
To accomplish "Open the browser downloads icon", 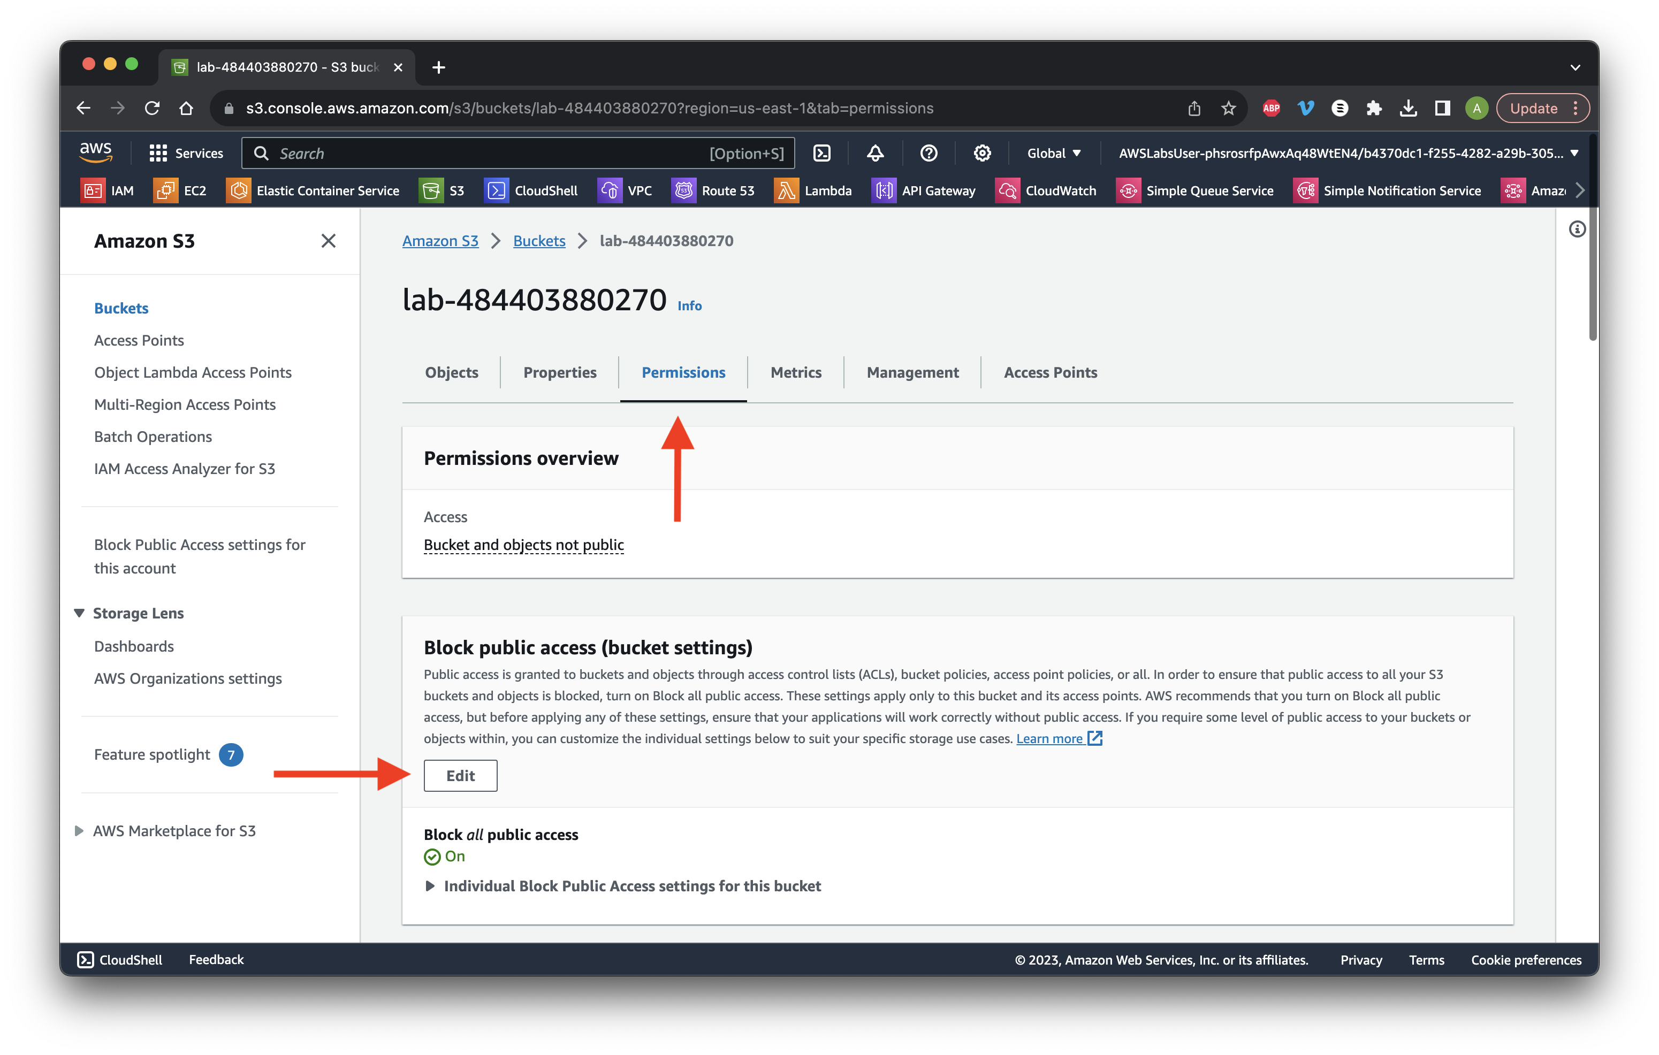I will click(1408, 108).
